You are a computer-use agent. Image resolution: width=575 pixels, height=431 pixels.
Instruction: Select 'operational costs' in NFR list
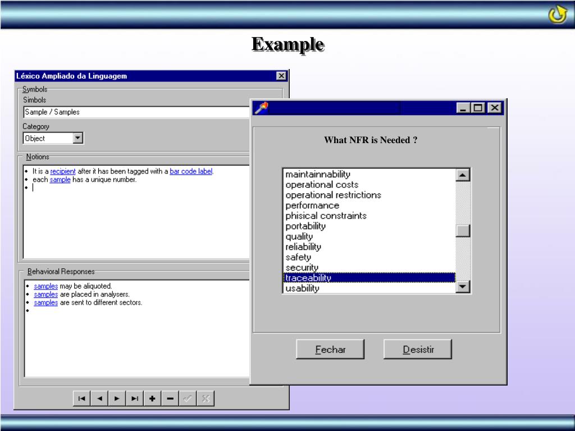click(369, 184)
